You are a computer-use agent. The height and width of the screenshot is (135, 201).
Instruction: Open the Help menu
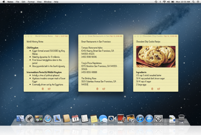[56, 2]
